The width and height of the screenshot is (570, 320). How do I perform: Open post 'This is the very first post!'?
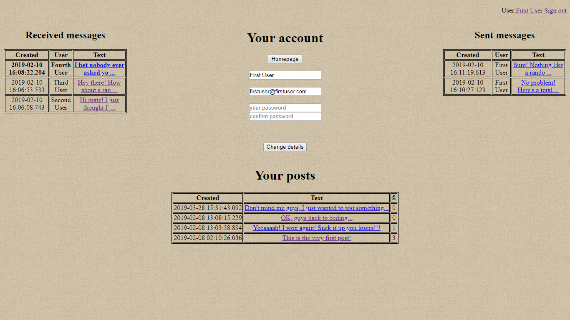pyautogui.click(x=317, y=238)
